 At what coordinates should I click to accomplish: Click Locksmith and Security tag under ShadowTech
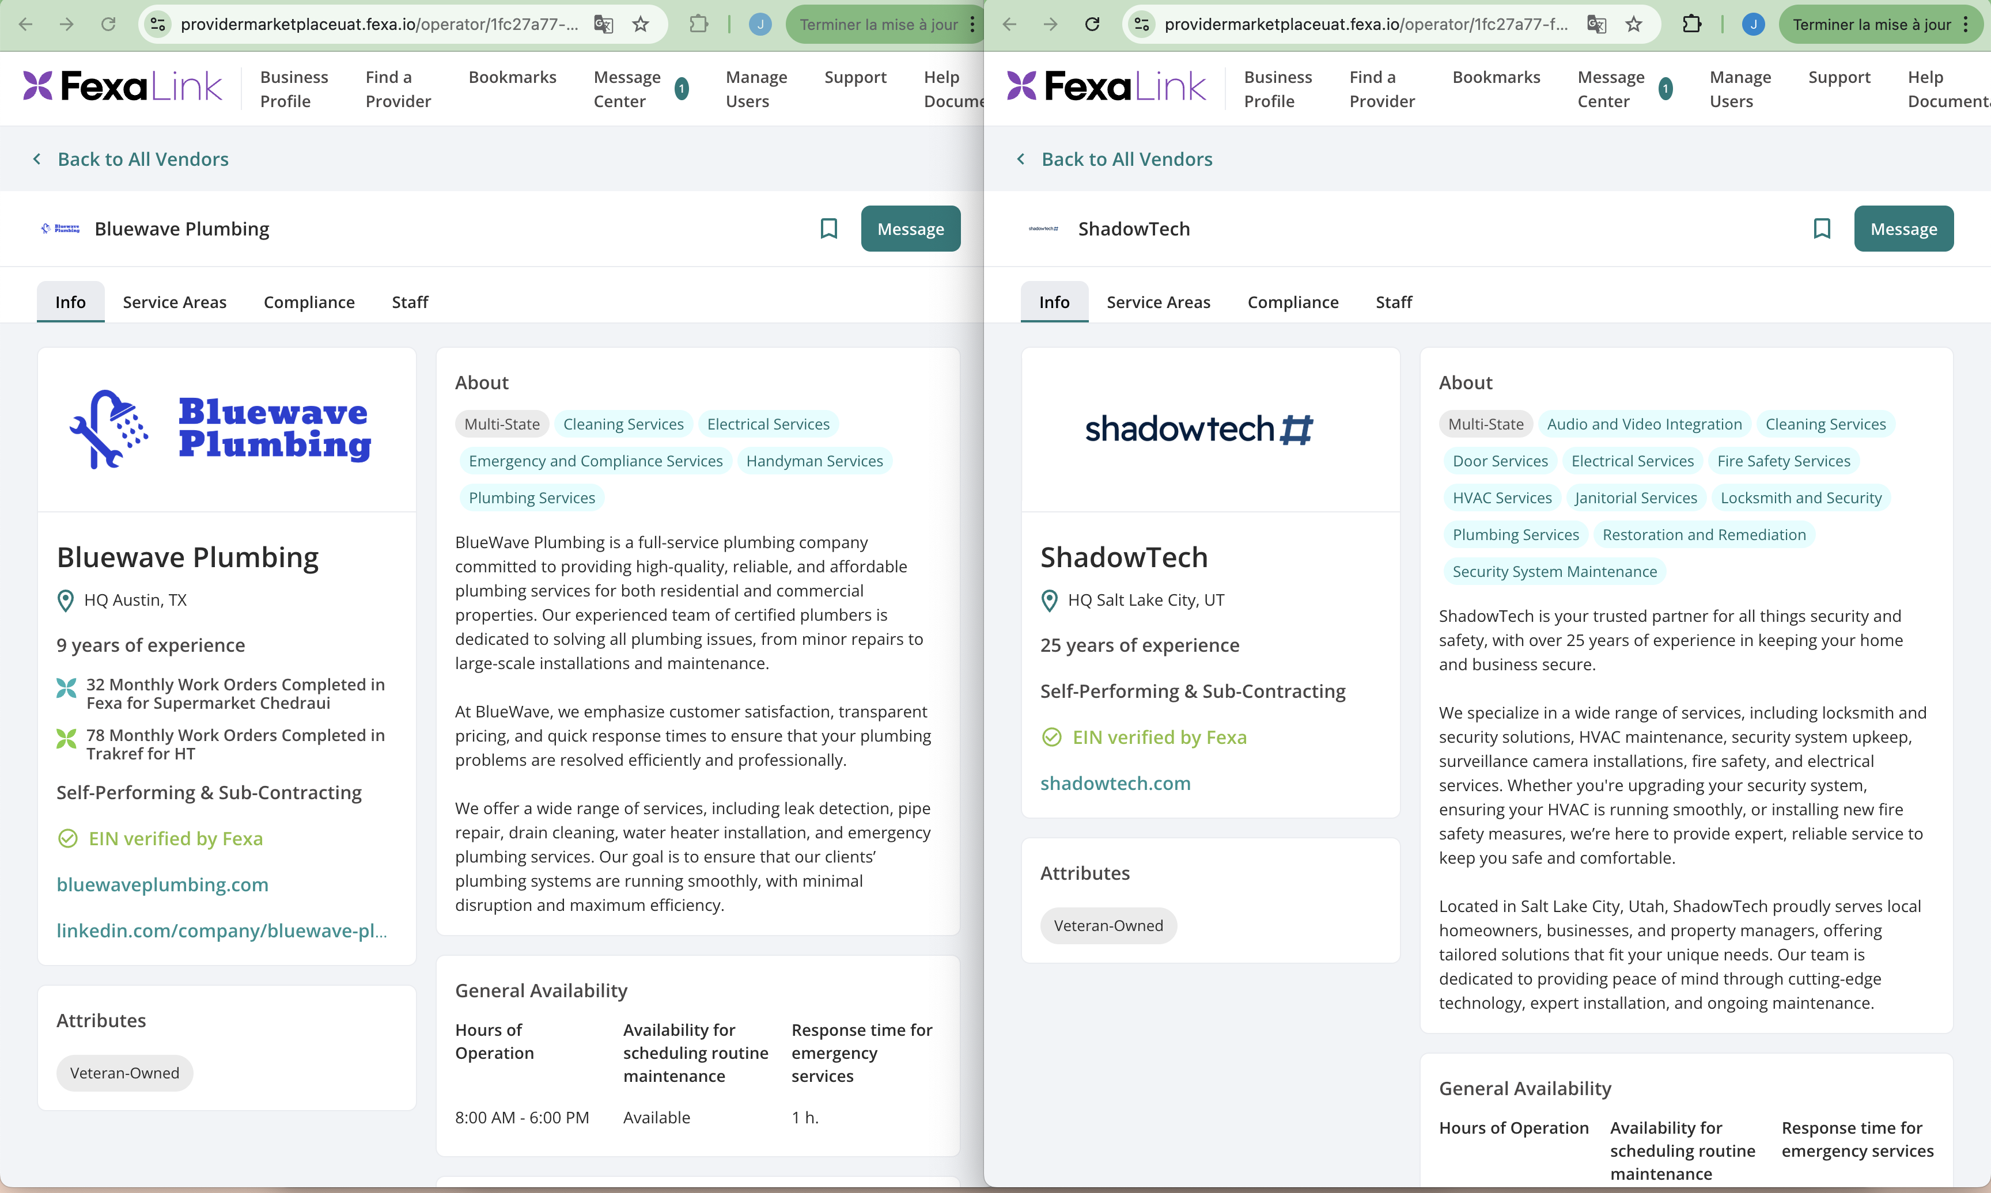click(x=1800, y=497)
